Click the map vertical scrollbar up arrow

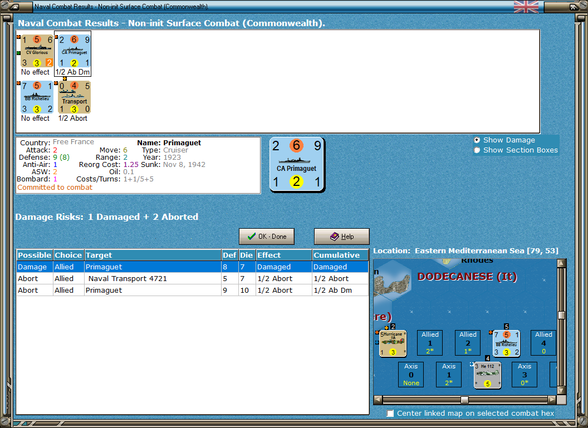pyautogui.click(x=561, y=263)
